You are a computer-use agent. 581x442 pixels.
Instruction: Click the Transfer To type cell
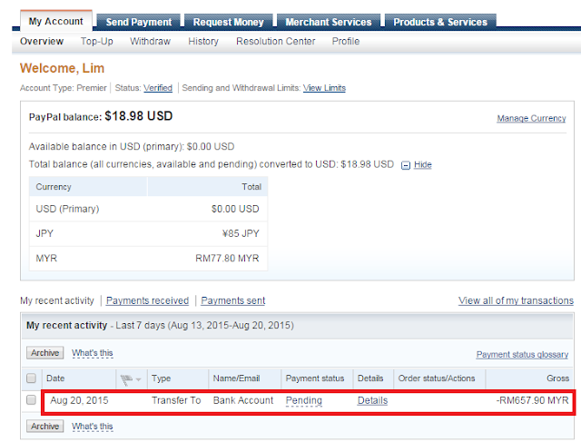(x=176, y=400)
